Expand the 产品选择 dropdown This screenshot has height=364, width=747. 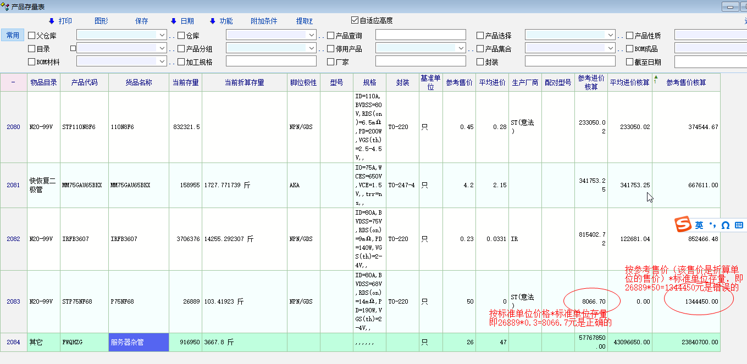point(610,35)
